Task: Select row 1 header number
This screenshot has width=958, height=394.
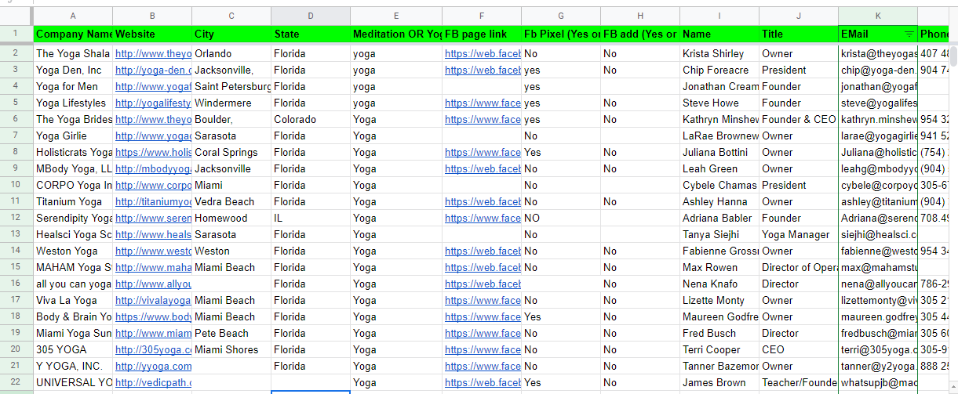Action: pyautogui.click(x=16, y=34)
